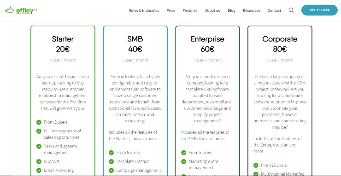Screen dimensions: 341x176
Task: Click the 80€ price
Action: tap(280, 49)
